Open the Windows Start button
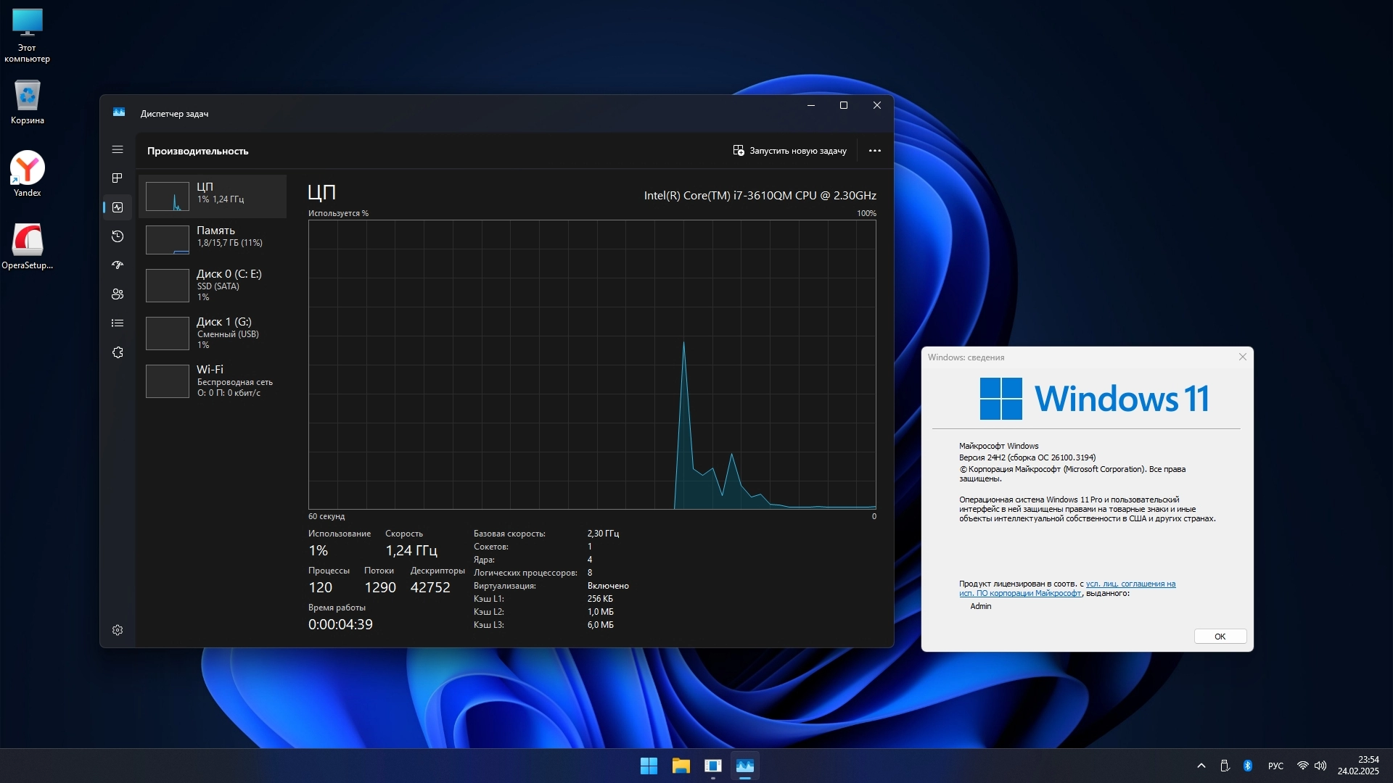Viewport: 1393px width, 783px height. click(649, 766)
